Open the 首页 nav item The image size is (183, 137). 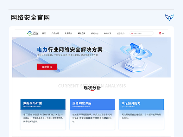click(44, 33)
